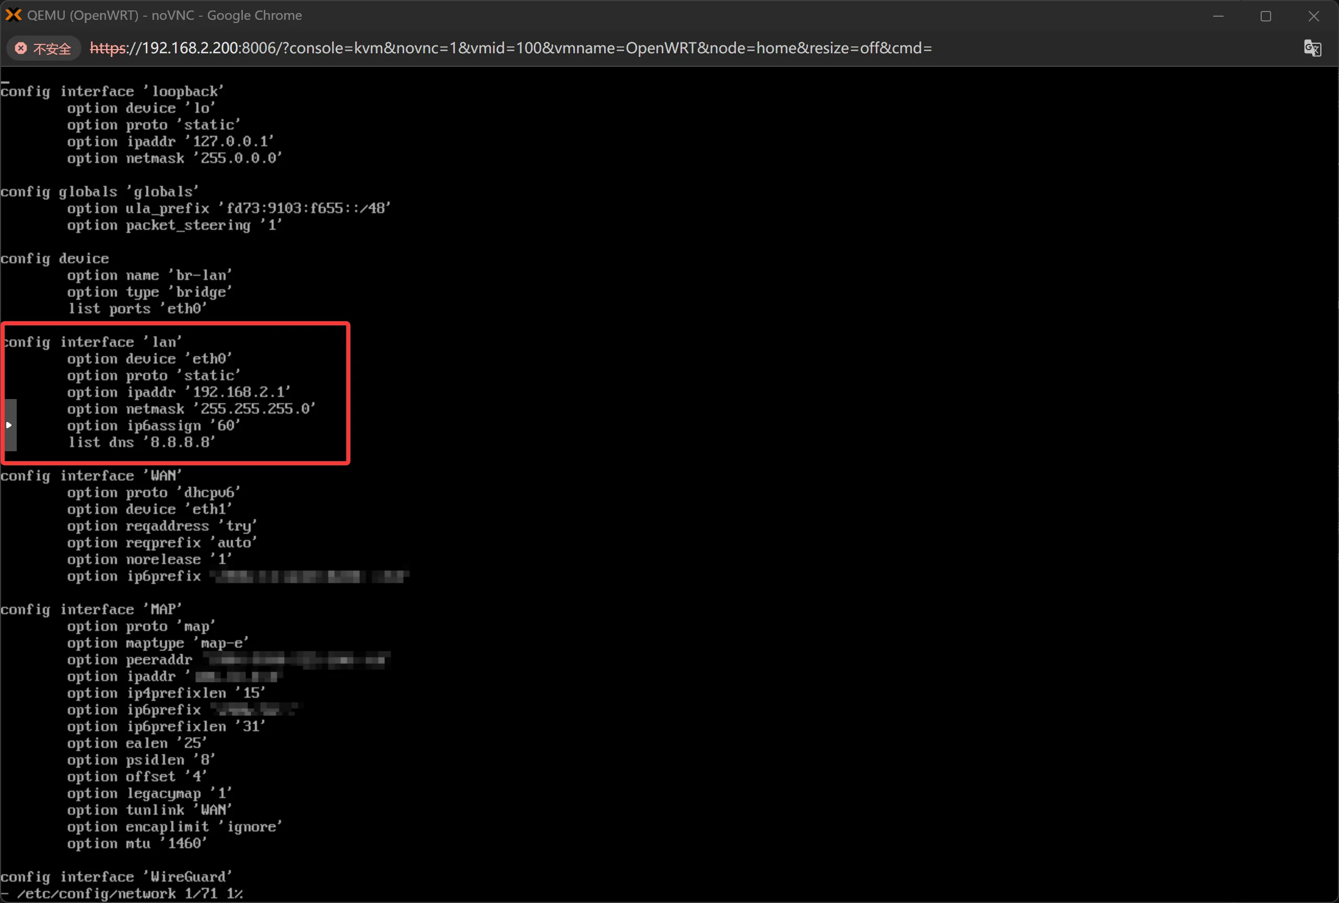This screenshot has height=903, width=1339.
Task: Click the noVNC logo in title bar
Action: [x=13, y=15]
